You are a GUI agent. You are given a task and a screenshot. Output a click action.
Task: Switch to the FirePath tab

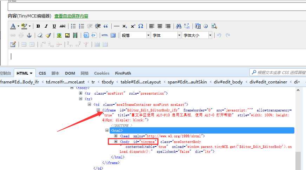click(x=123, y=73)
